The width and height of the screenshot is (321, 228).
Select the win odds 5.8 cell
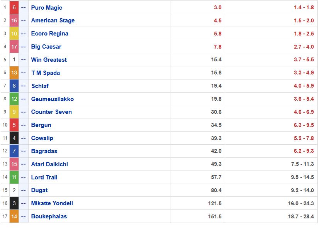pyautogui.click(x=197, y=34)
